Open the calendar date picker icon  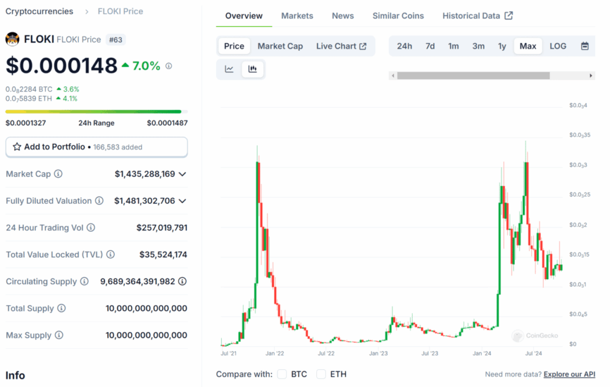[x=584, y=45]
